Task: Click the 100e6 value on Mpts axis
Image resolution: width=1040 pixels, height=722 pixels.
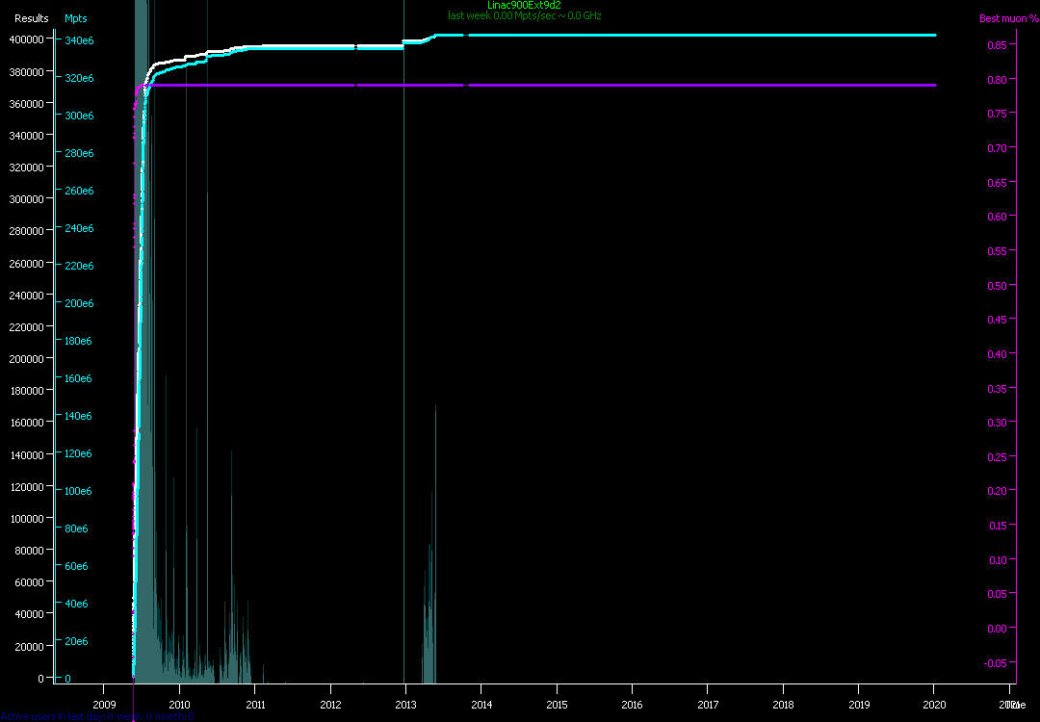Action: point(78,491)
